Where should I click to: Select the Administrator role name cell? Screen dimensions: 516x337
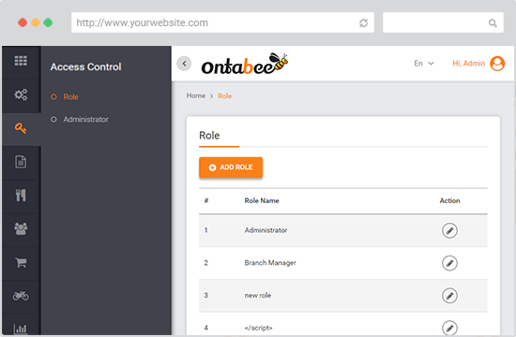tap(266, 230)
